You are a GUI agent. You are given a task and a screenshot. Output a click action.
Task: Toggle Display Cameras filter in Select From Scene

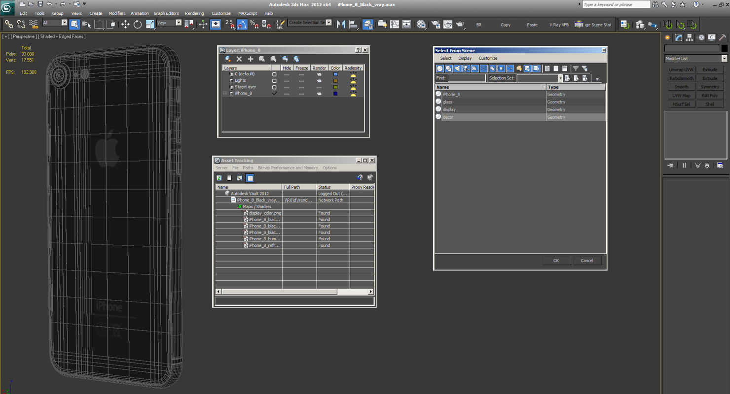(466, 68)
